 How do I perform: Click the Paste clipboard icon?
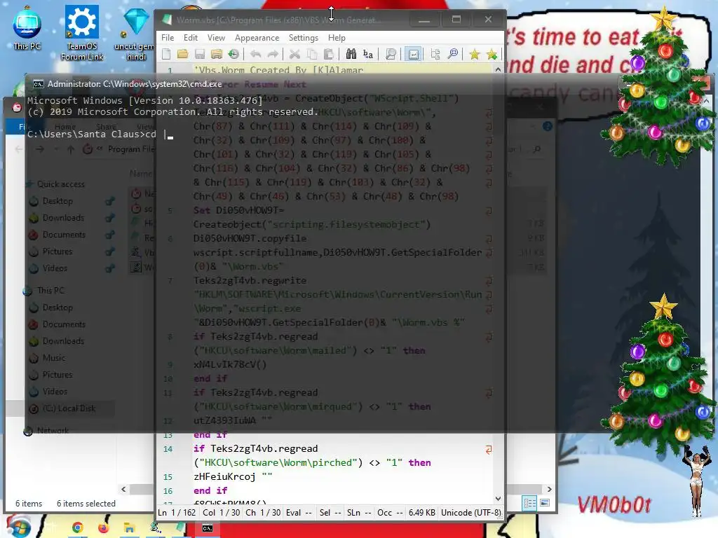[x=328, y=55]
